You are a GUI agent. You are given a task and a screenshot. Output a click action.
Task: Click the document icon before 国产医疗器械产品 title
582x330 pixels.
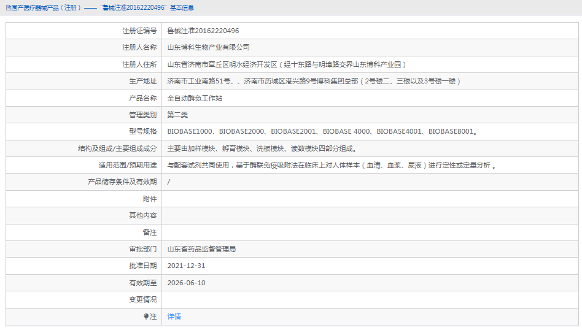8,8
